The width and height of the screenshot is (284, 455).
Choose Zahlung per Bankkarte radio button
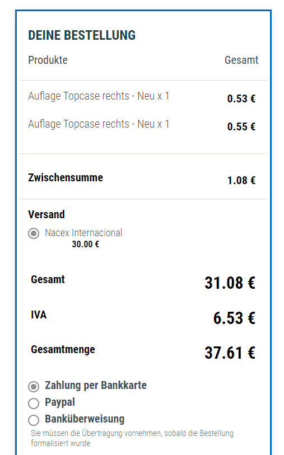click(34, 387)
